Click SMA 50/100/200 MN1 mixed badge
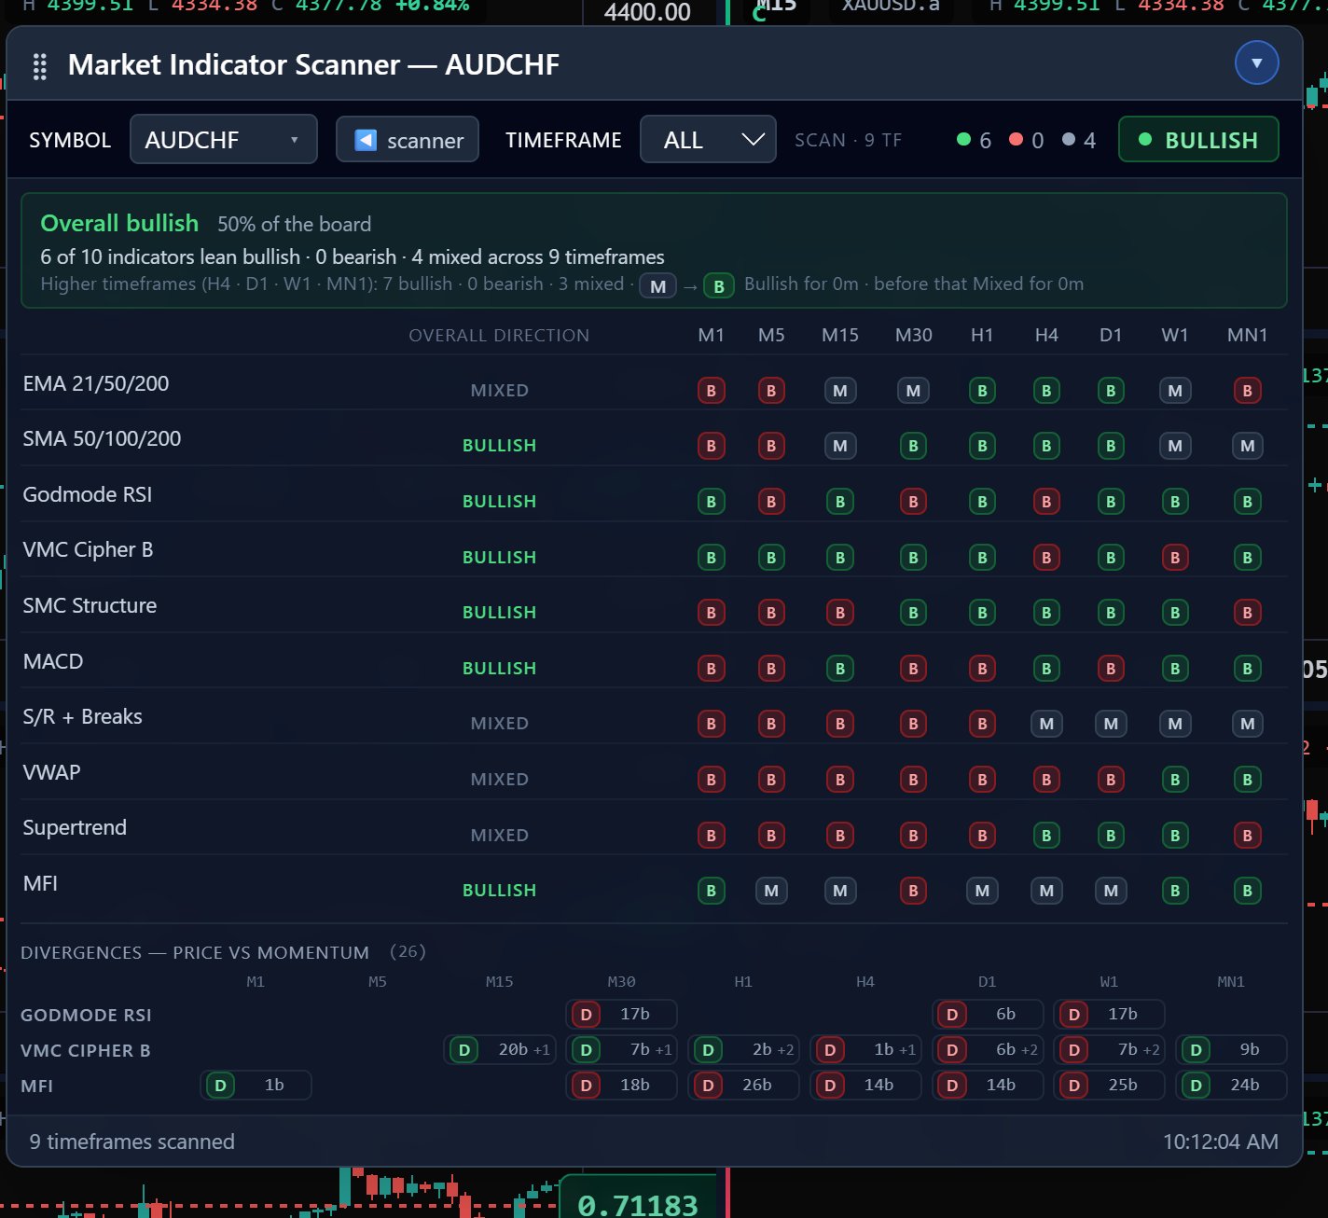This screenshot has height=1218, width=1328. click(x=1247, y=446)
